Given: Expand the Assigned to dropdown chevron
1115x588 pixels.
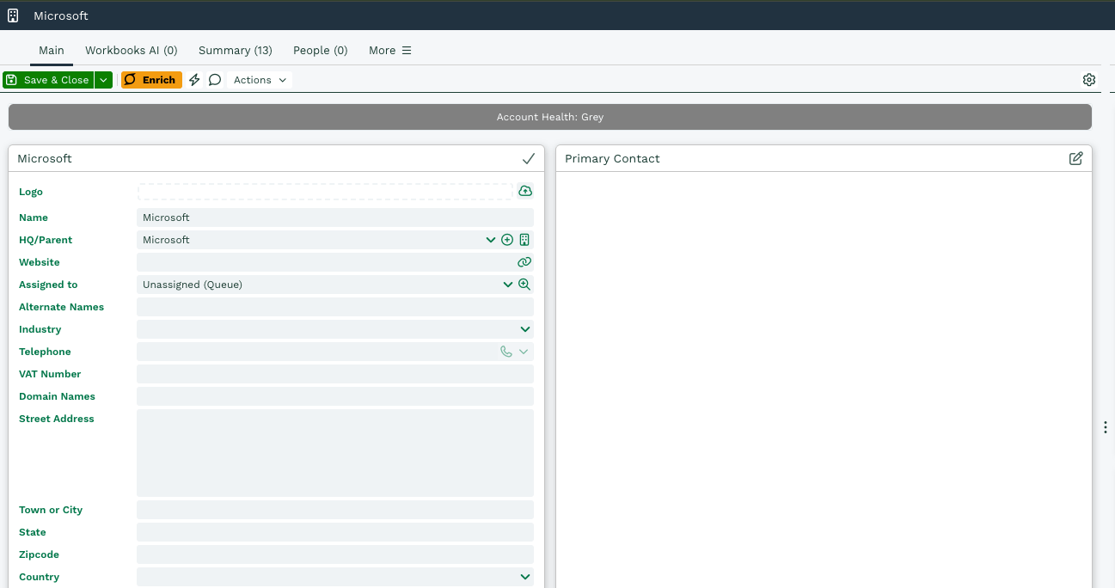Looking at the screenshot, I should (508, 285).
